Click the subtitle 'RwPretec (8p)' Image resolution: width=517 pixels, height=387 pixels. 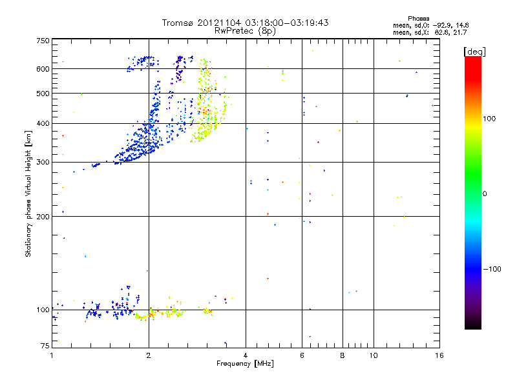coord(245,31)
